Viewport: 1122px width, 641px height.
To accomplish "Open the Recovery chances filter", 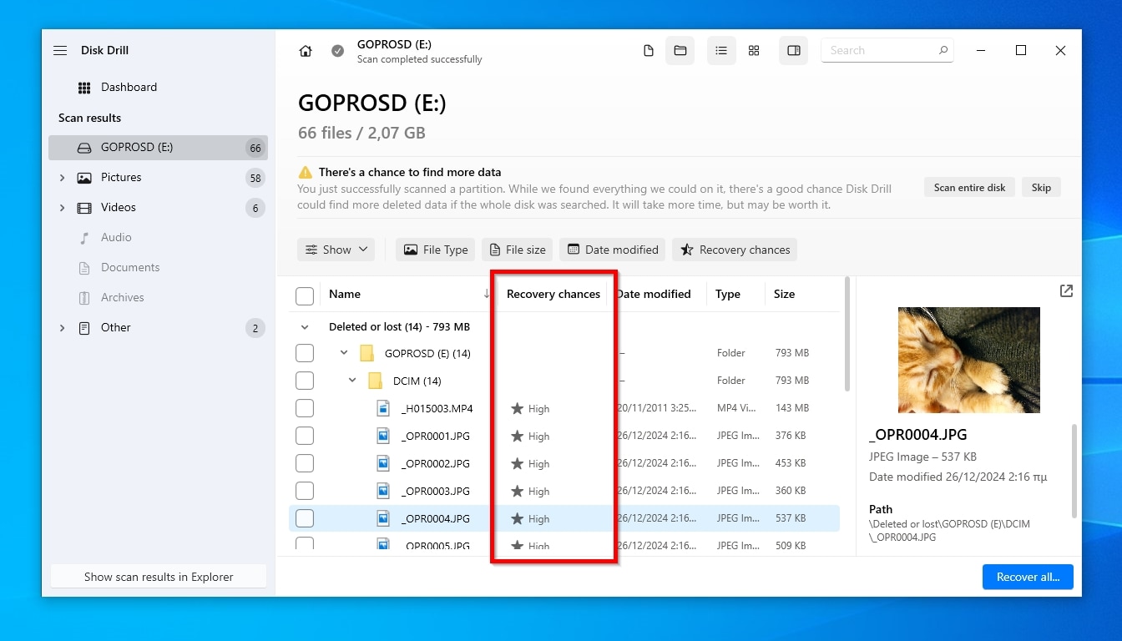I will 735,250.
